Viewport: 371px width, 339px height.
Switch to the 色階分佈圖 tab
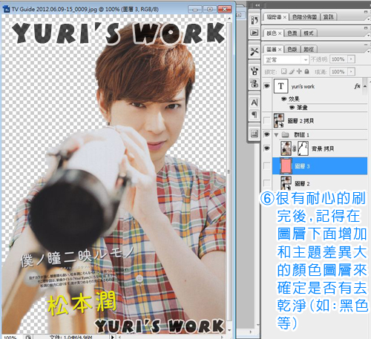click(x=304, y=17)
